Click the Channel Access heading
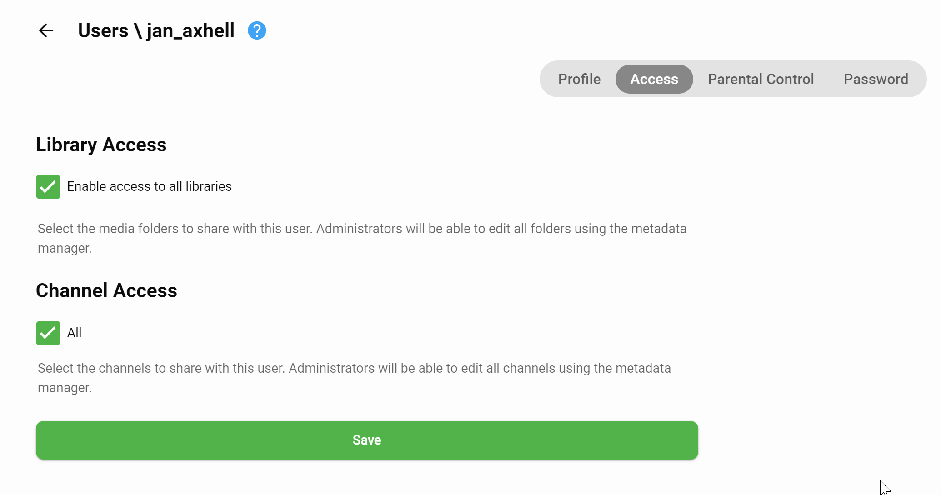The image size is (941, 495). pyautogui.click(x=106, y=291)
